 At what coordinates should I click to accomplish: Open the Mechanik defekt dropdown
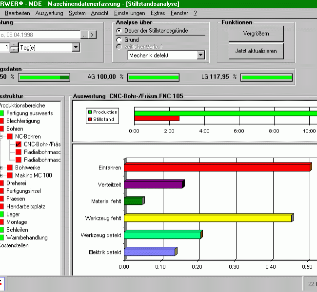pos(201,55)
